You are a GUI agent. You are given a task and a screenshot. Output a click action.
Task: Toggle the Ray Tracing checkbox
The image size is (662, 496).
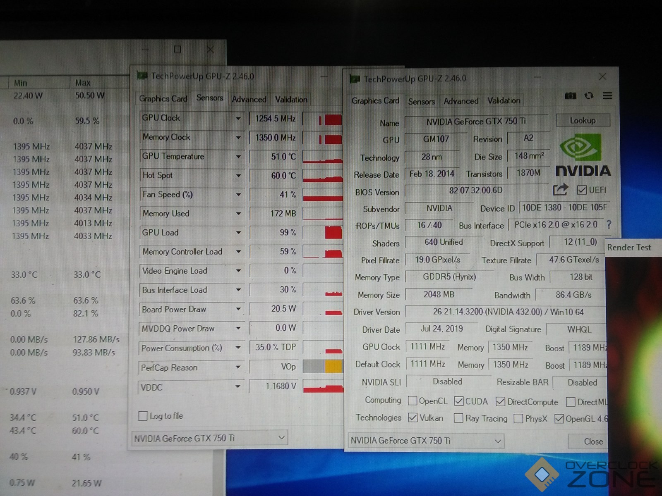point(458,418)
